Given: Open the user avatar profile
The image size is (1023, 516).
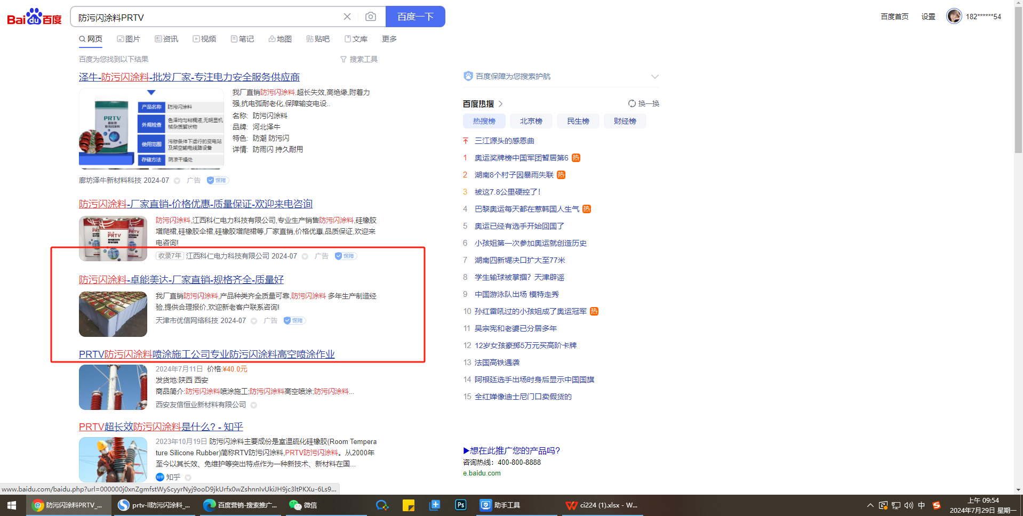Looking at the screenshot, I should pos(954,17).
